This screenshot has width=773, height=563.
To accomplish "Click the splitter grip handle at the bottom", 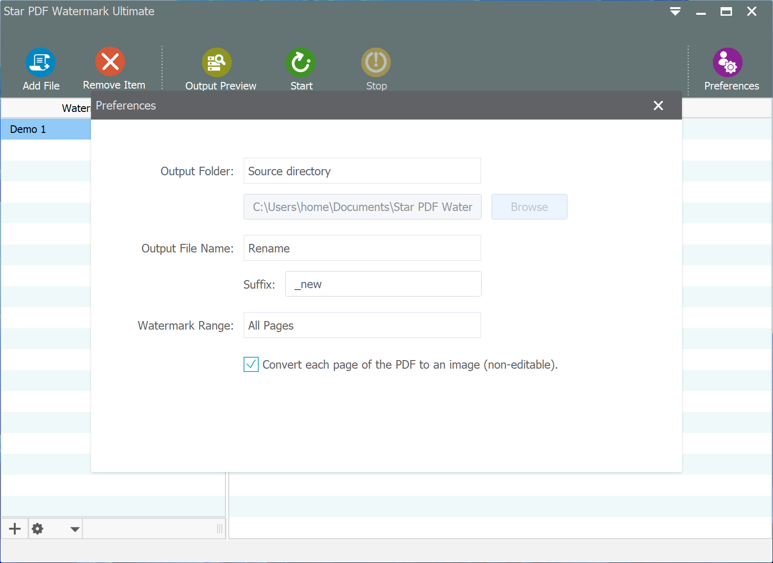I will click(220, 529).
